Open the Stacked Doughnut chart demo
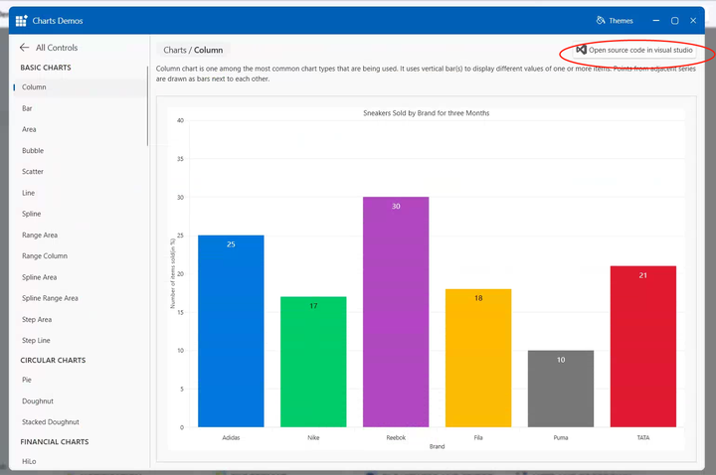The image size is (716, 475). tap(51, 422)
